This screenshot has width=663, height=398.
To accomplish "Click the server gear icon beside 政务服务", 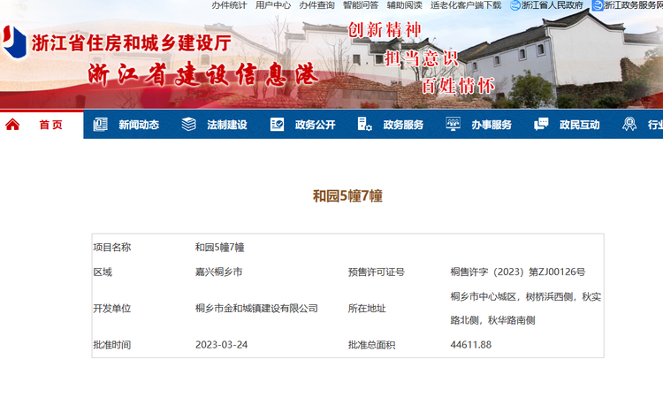I will click(364, 124).
